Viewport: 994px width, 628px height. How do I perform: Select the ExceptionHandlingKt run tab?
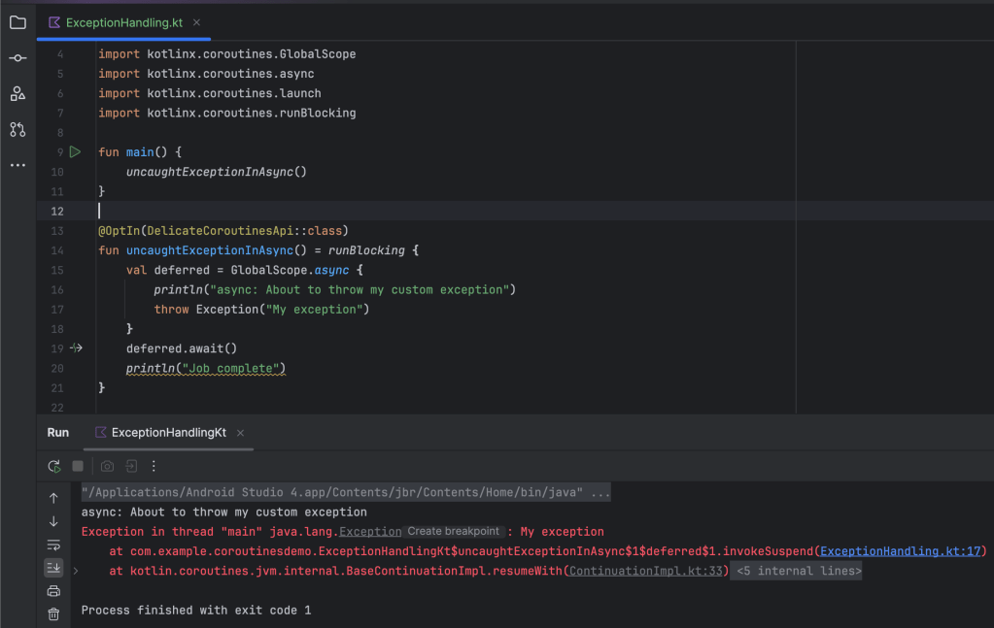pyautogui.click(x=168, y=432)
